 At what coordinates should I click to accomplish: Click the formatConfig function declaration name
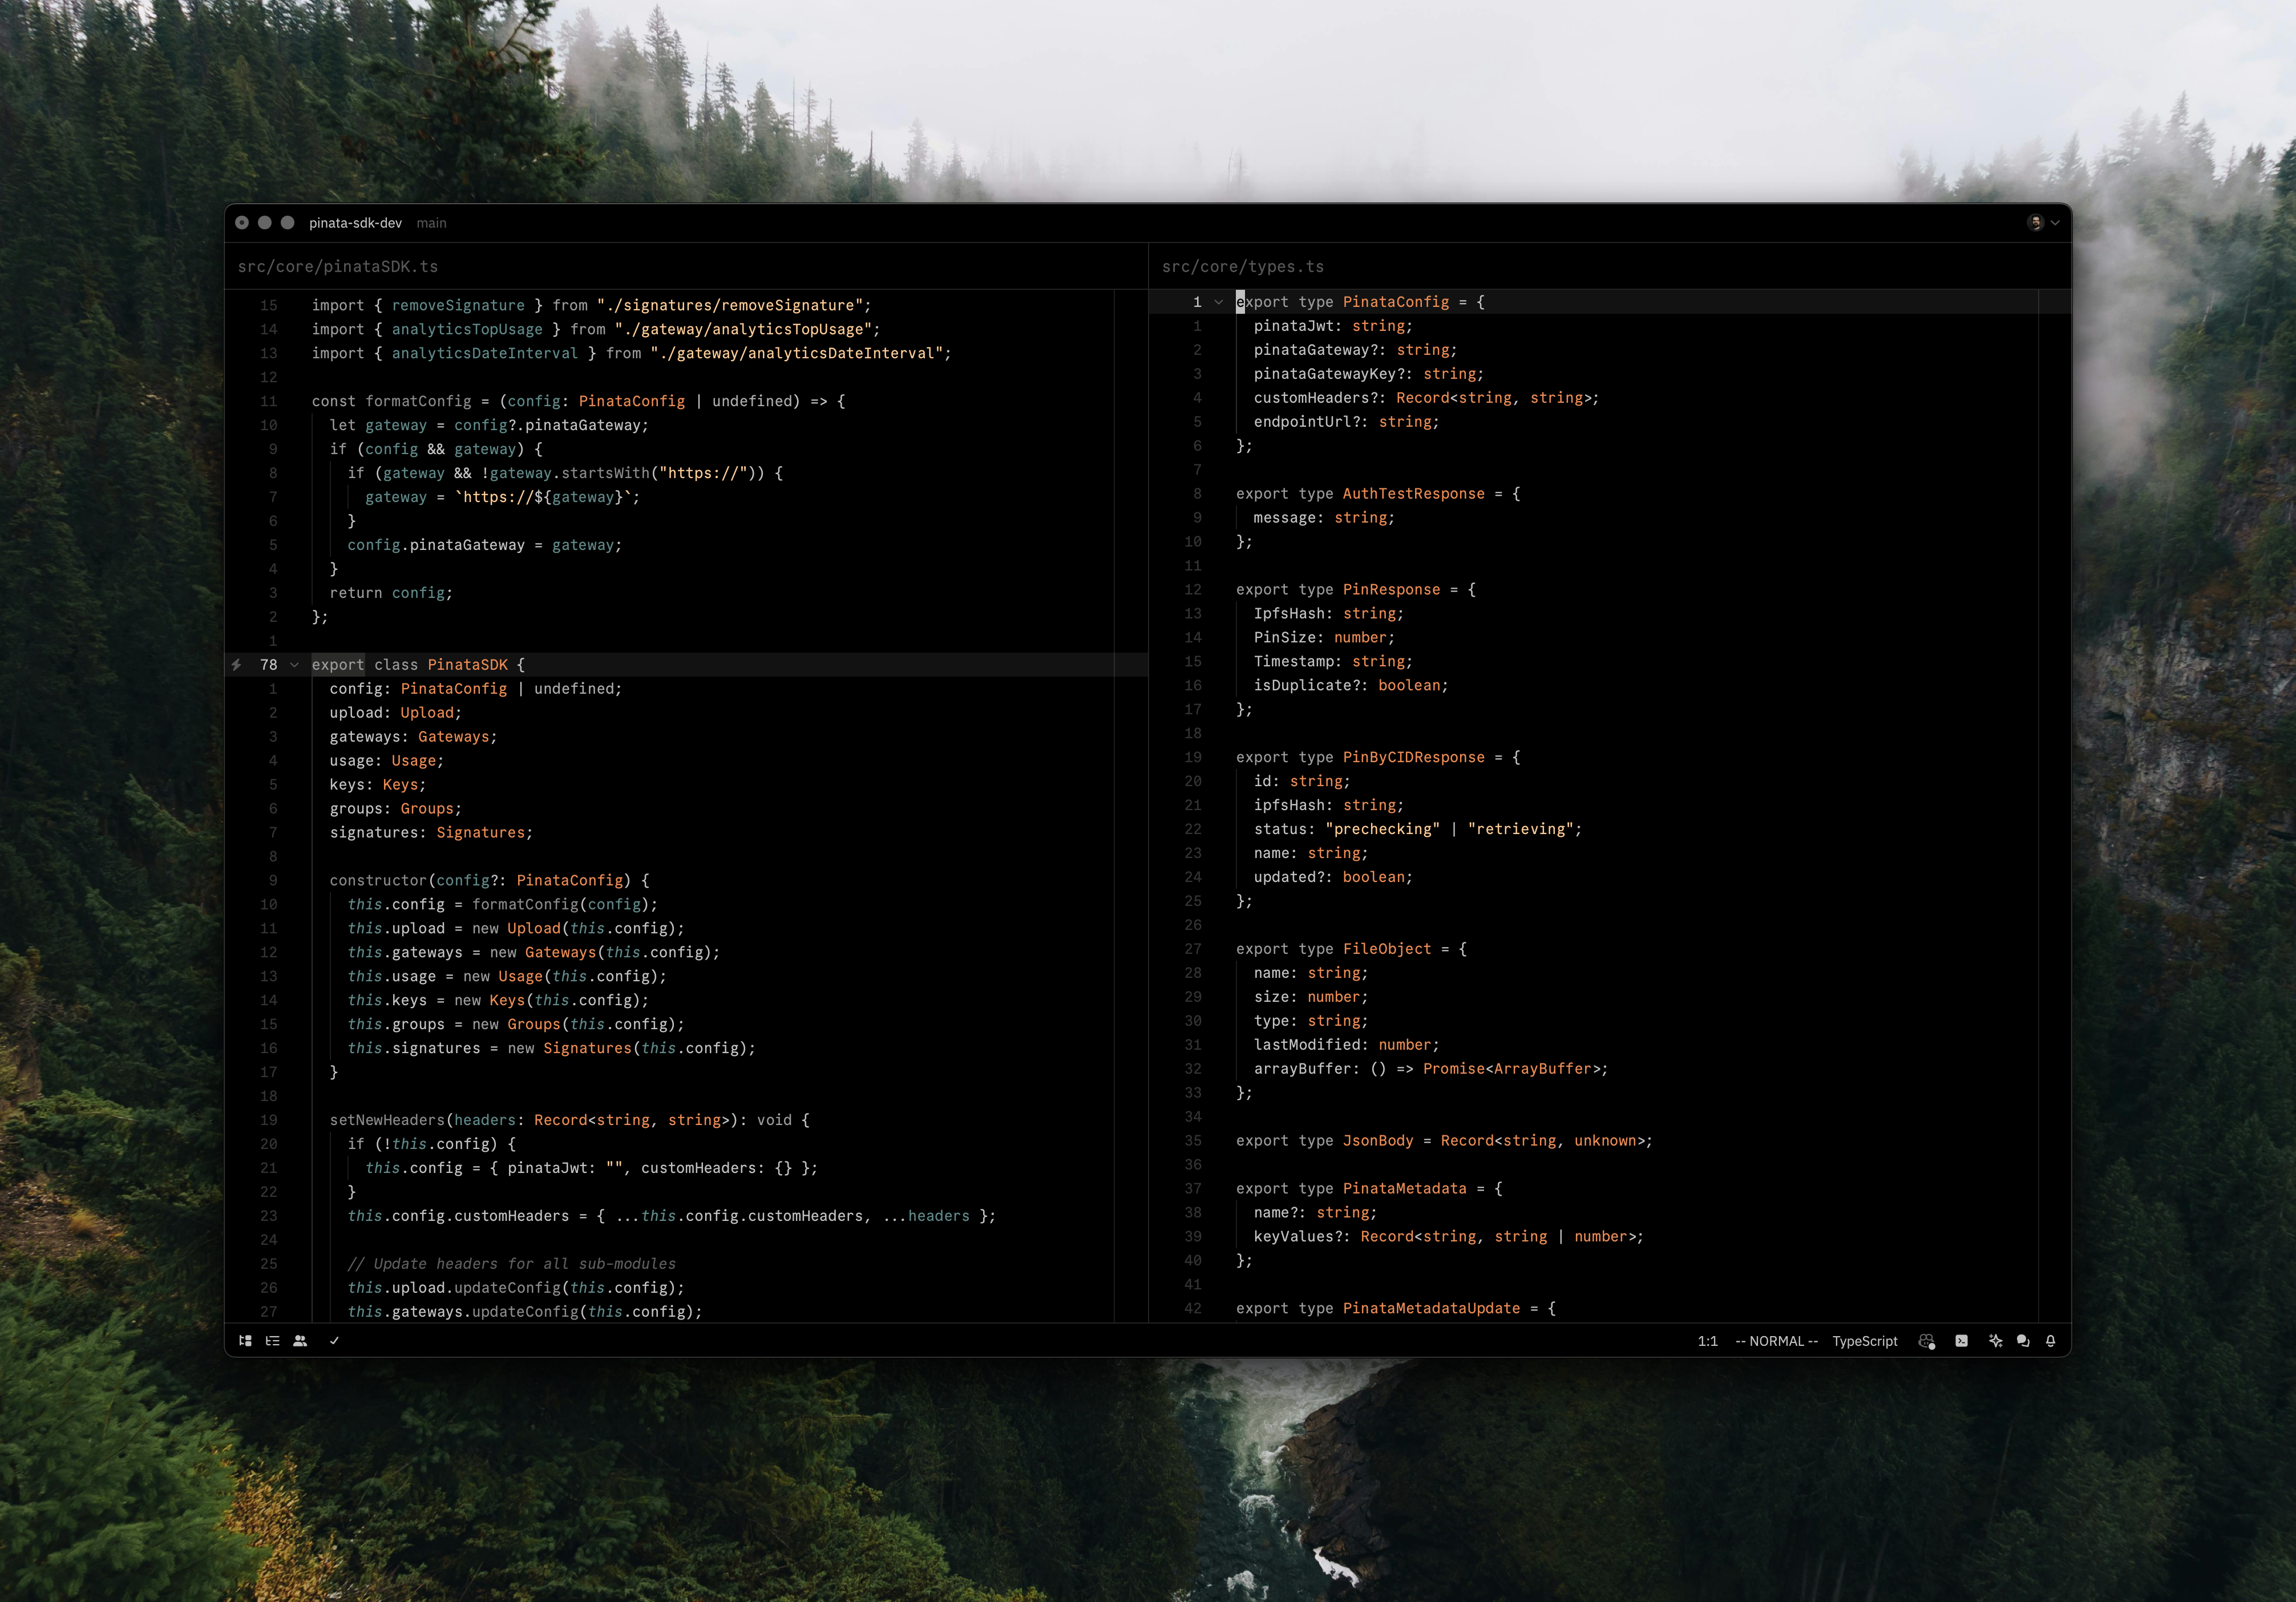point(418,401)
